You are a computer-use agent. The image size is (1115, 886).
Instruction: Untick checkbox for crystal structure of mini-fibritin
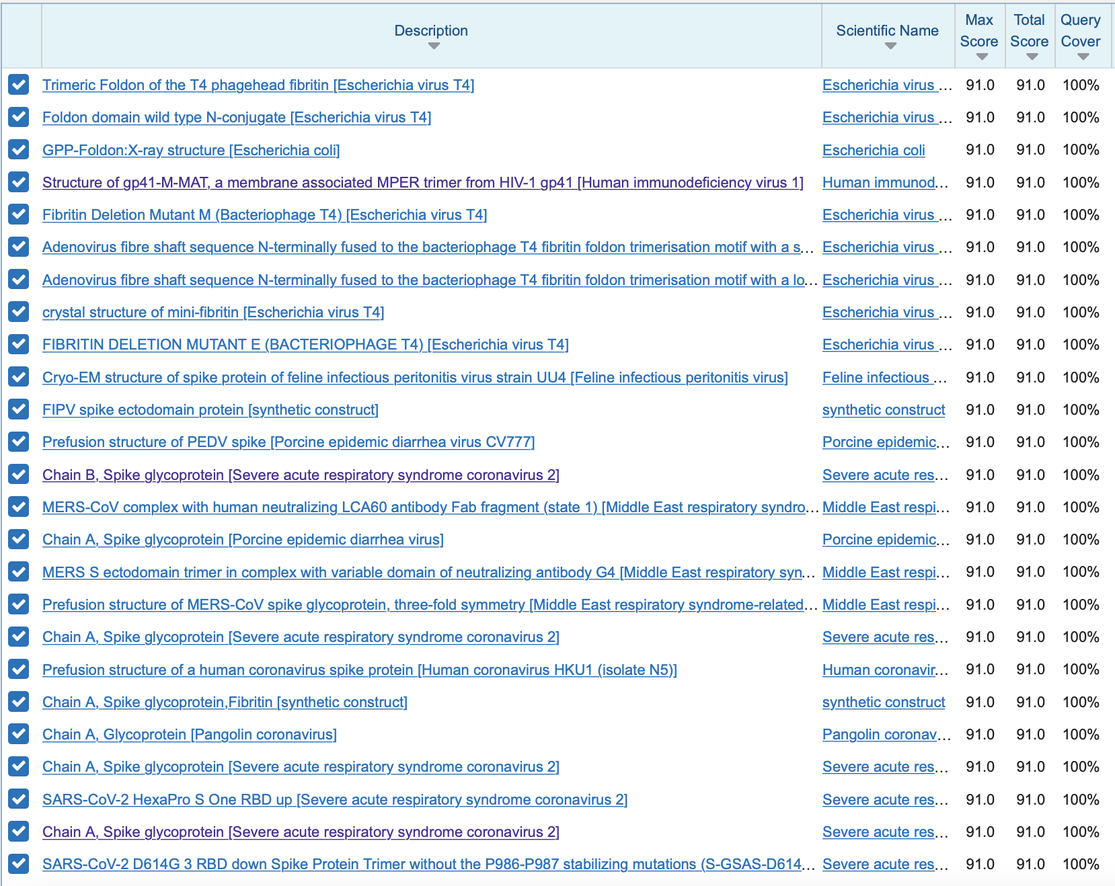[x=19, y=312]
